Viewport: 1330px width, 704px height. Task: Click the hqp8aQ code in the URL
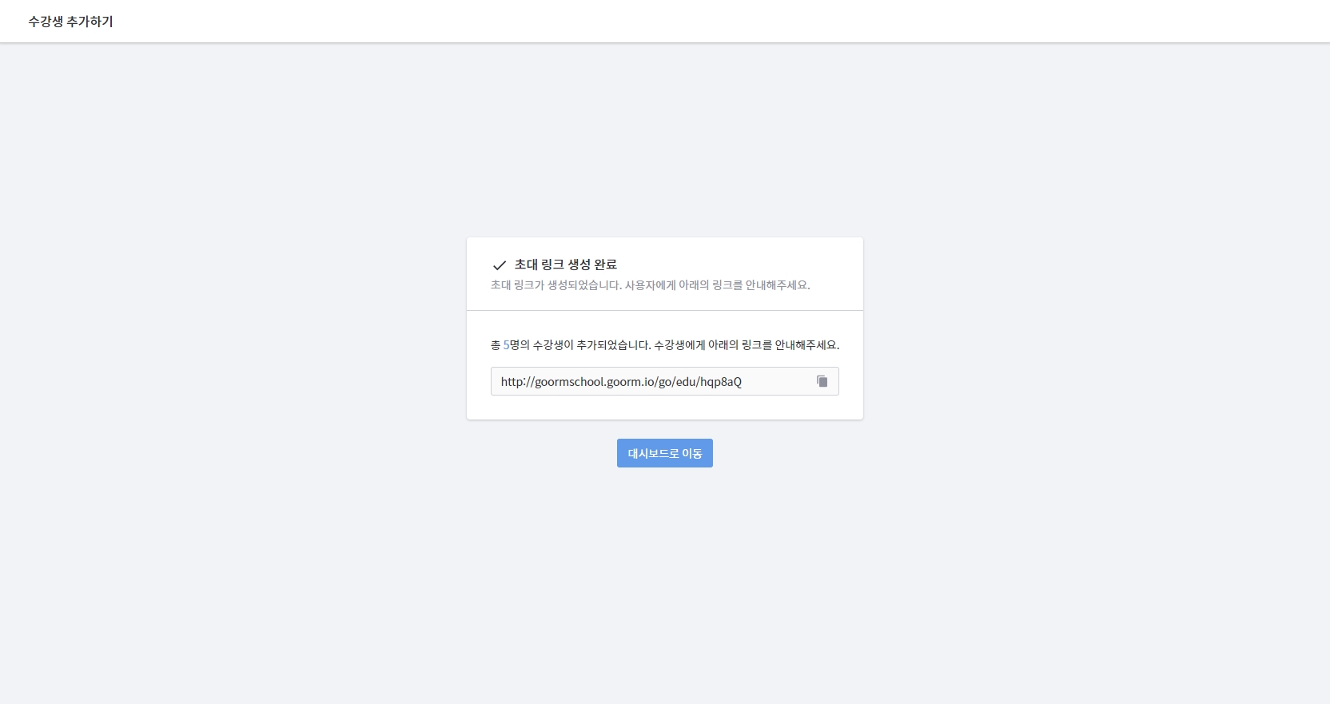coord(720,382)
